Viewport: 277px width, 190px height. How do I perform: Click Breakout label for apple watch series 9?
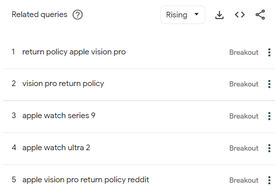click(244, 116)
